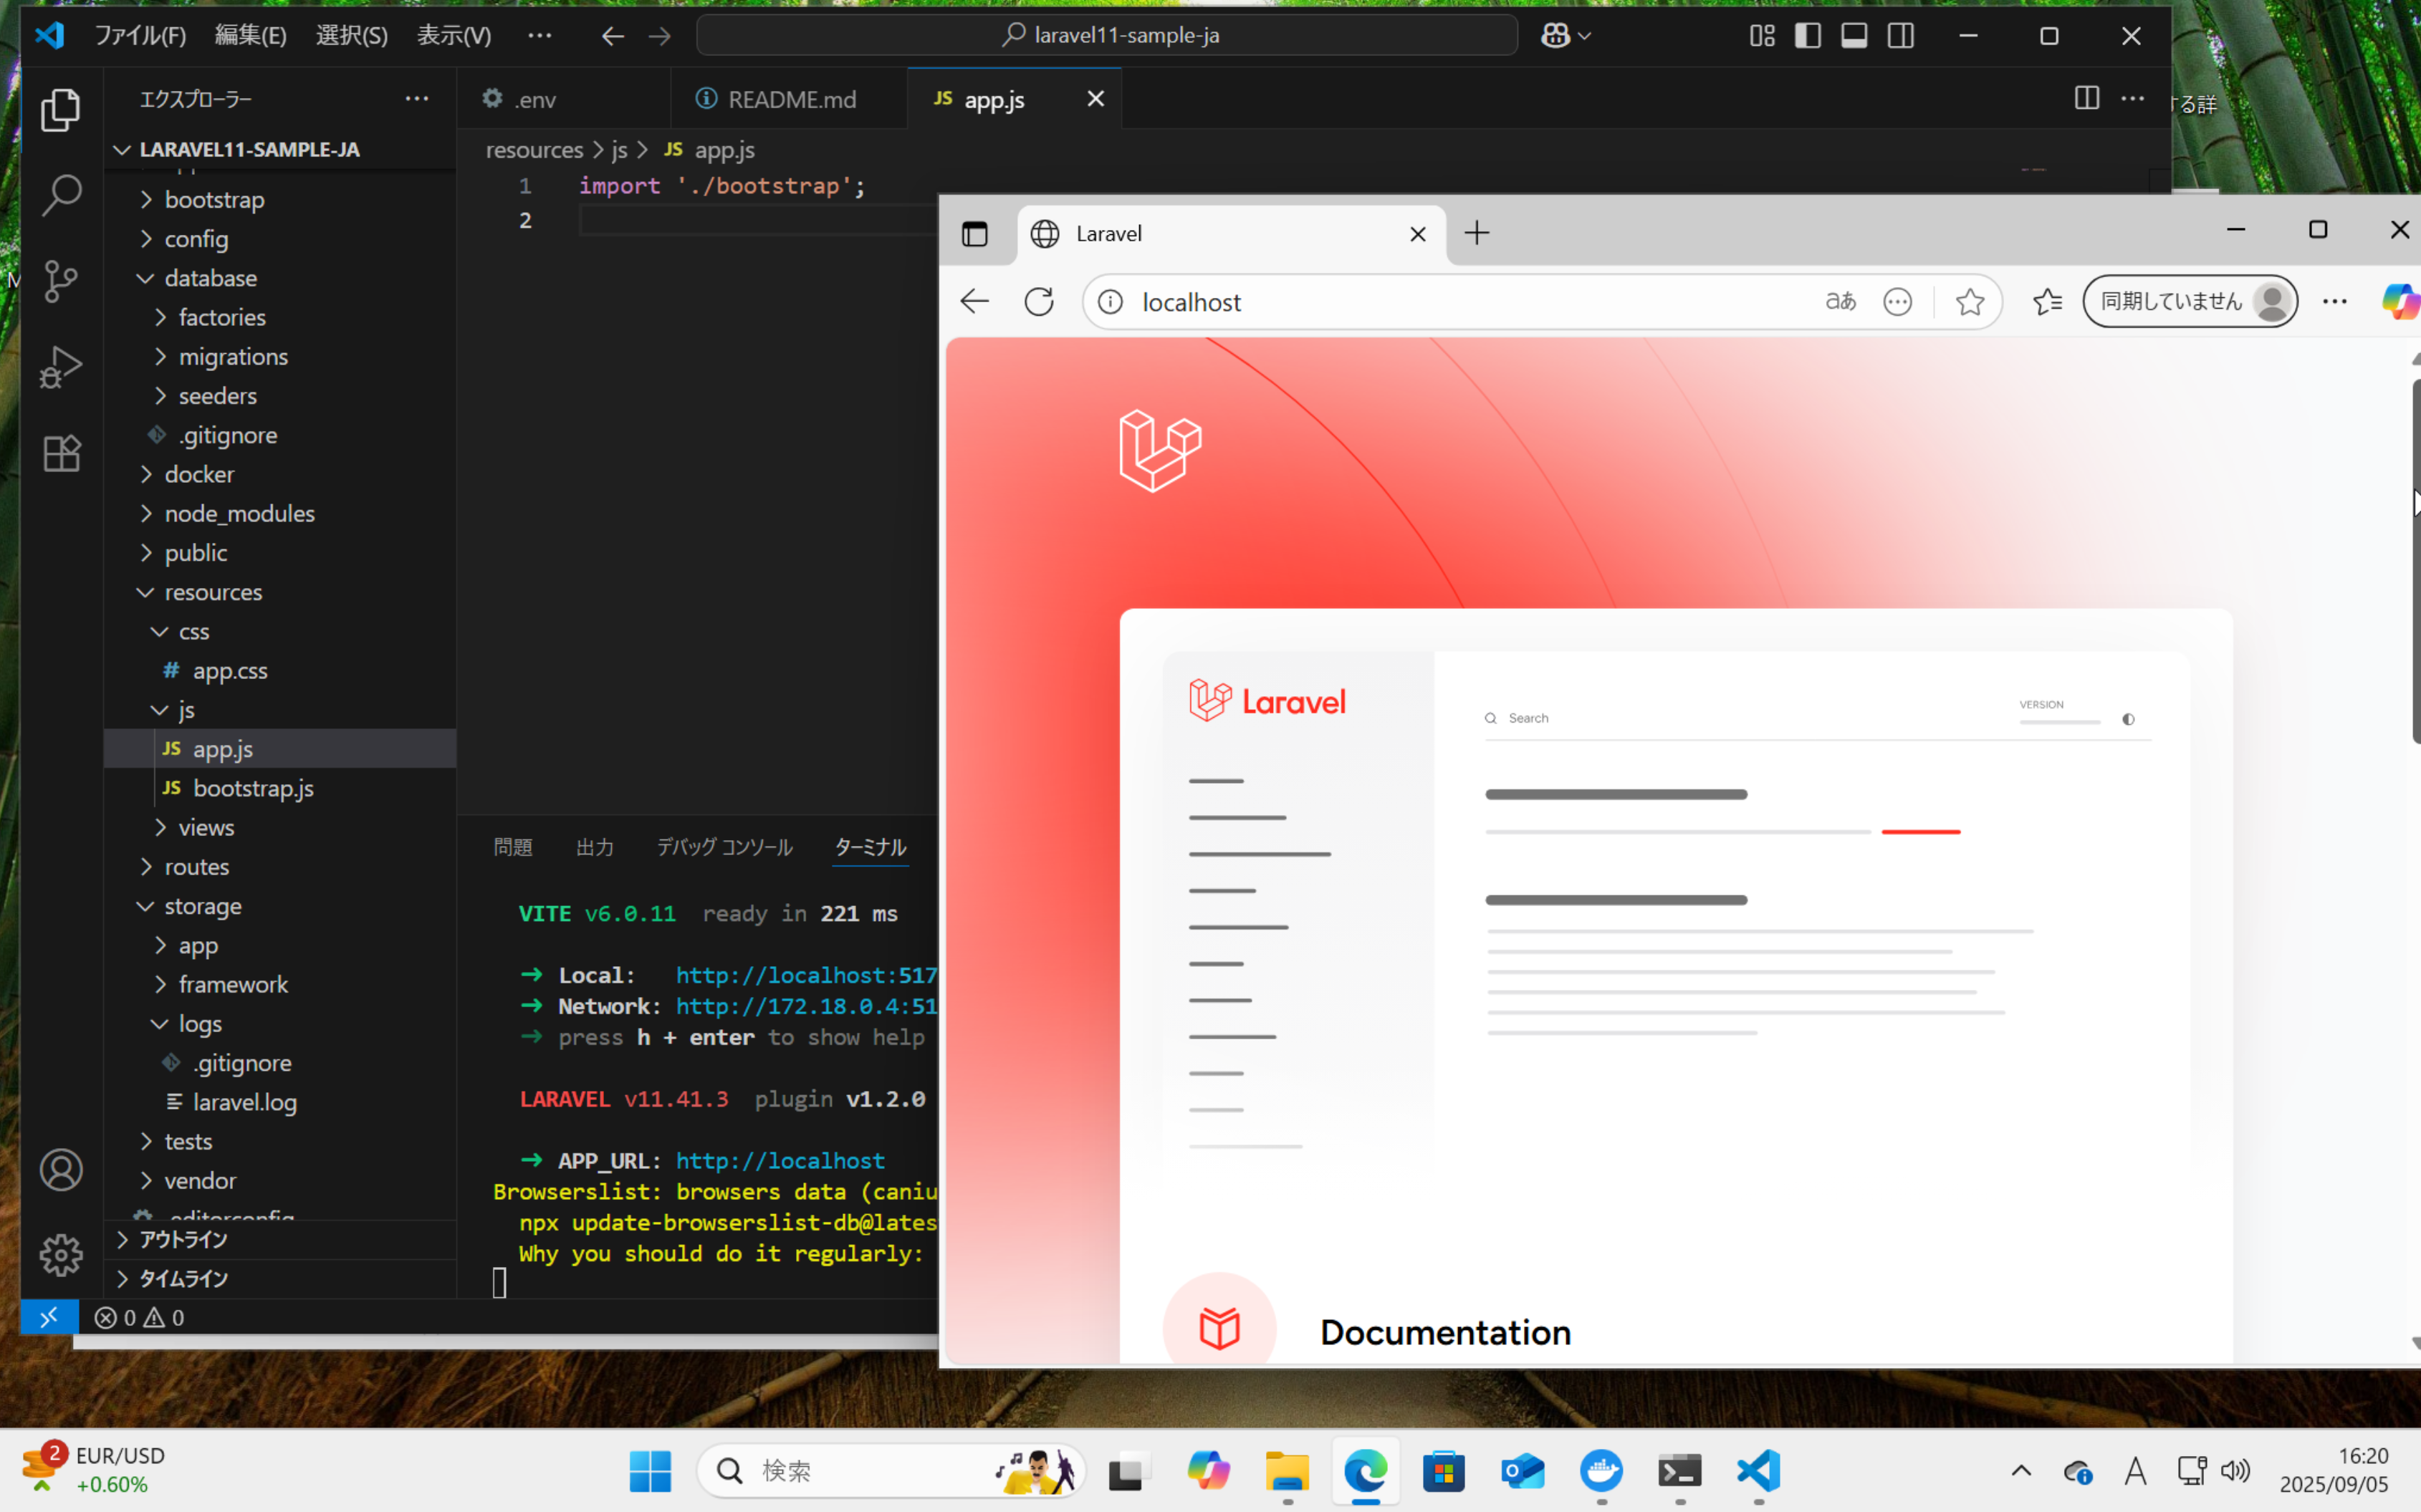The width and height of the screenshot is (2421, 1512).
Task: Expand the アウトライン section
Action: (183, 1240)
